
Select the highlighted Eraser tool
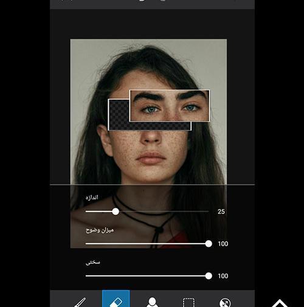pos(116,298)
